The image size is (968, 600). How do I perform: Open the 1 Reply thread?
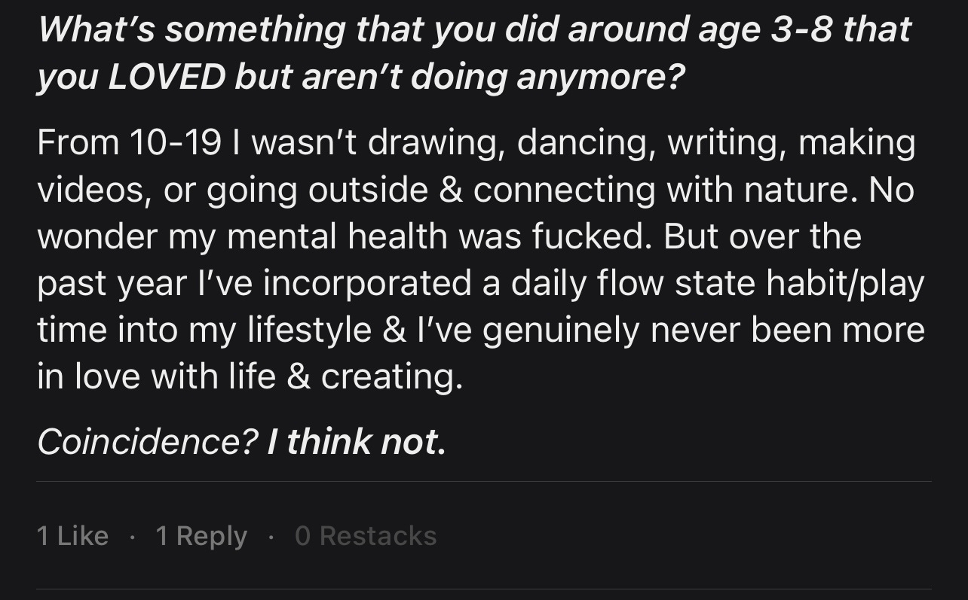pyautogui.click(x=201, y=536)
